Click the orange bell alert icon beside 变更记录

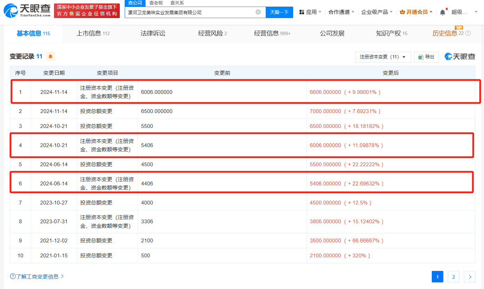50,56
